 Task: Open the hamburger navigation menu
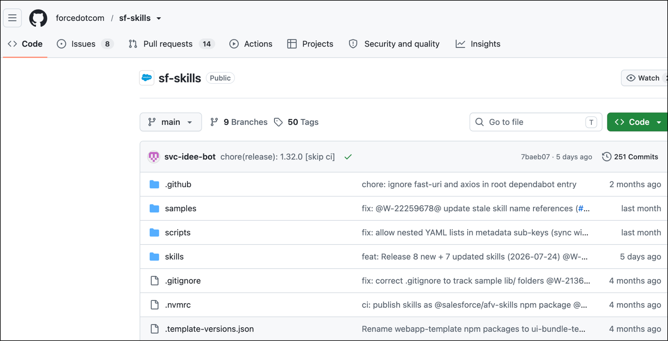12,18
